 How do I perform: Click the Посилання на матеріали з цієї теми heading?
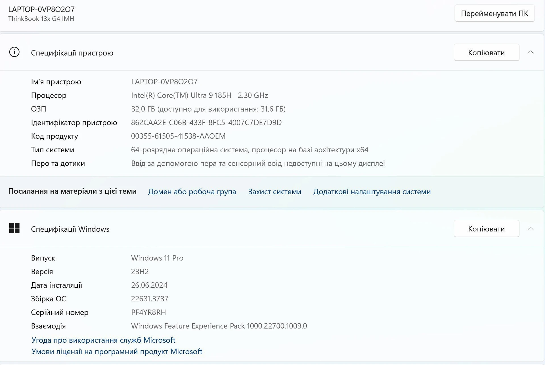(72, 191)
